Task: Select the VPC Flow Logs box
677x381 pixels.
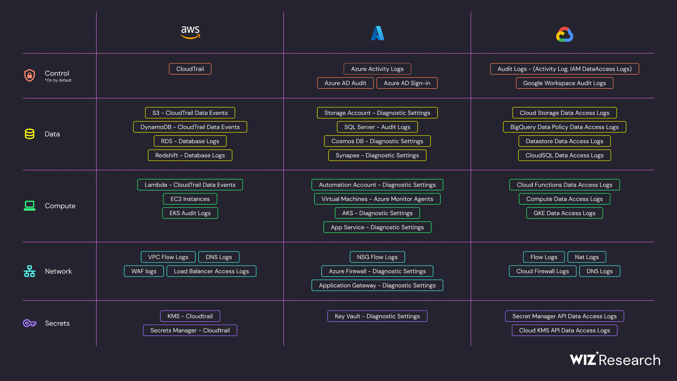Action: [168, 257]
